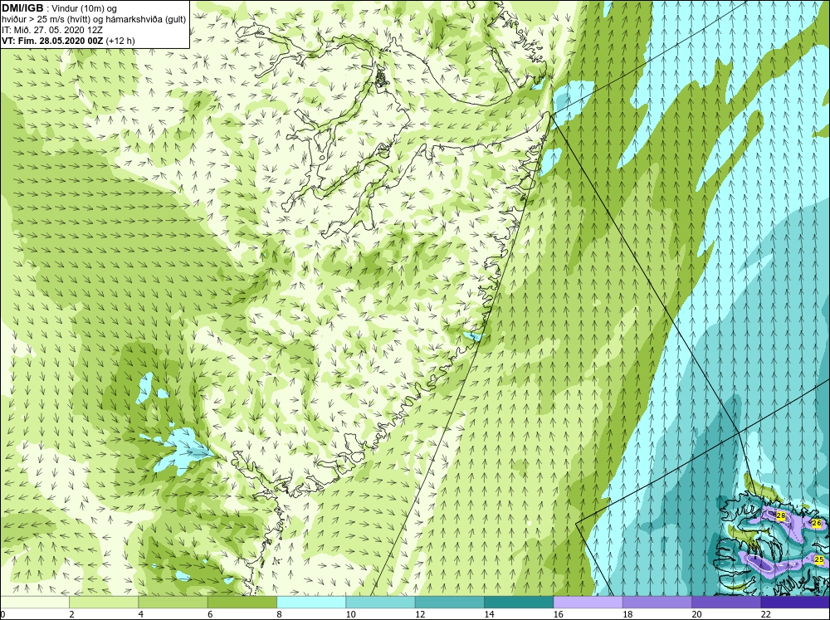Click the 8–10 m/s light cyan legend block
This screenshot has height=620, width=830.
pos(311,602)
